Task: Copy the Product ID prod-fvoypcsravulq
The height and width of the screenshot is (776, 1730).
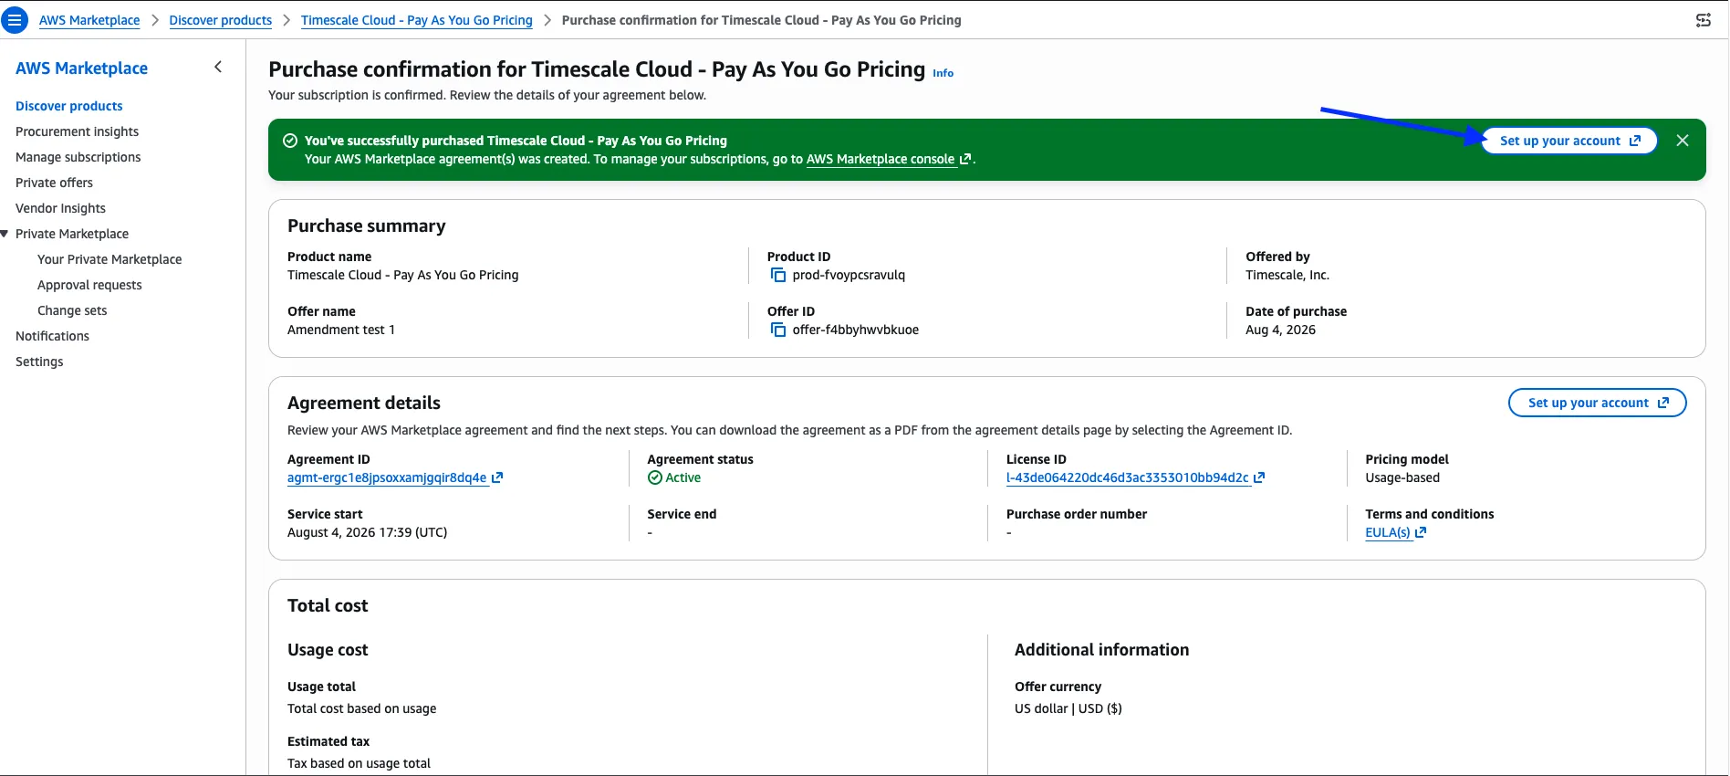Action: 778,275
